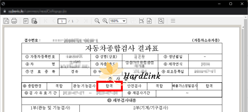Click the blurred URL in address bar
The height and width of the screenshot is (112, 248).
coord(37,12)
